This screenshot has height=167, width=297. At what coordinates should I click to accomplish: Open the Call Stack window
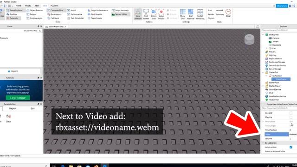pyautogui.click(x=53, y=19)
